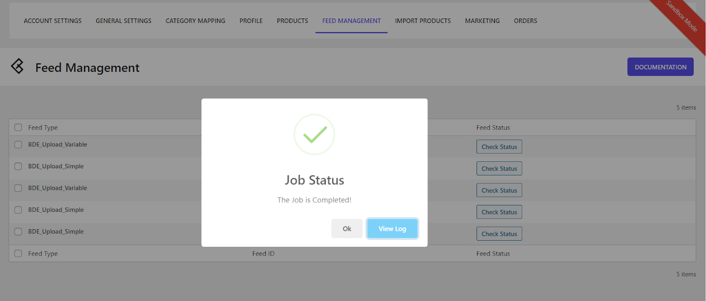Toggle select-all checkbox in table header
The image size is (706, 301).
pos(18,127)
